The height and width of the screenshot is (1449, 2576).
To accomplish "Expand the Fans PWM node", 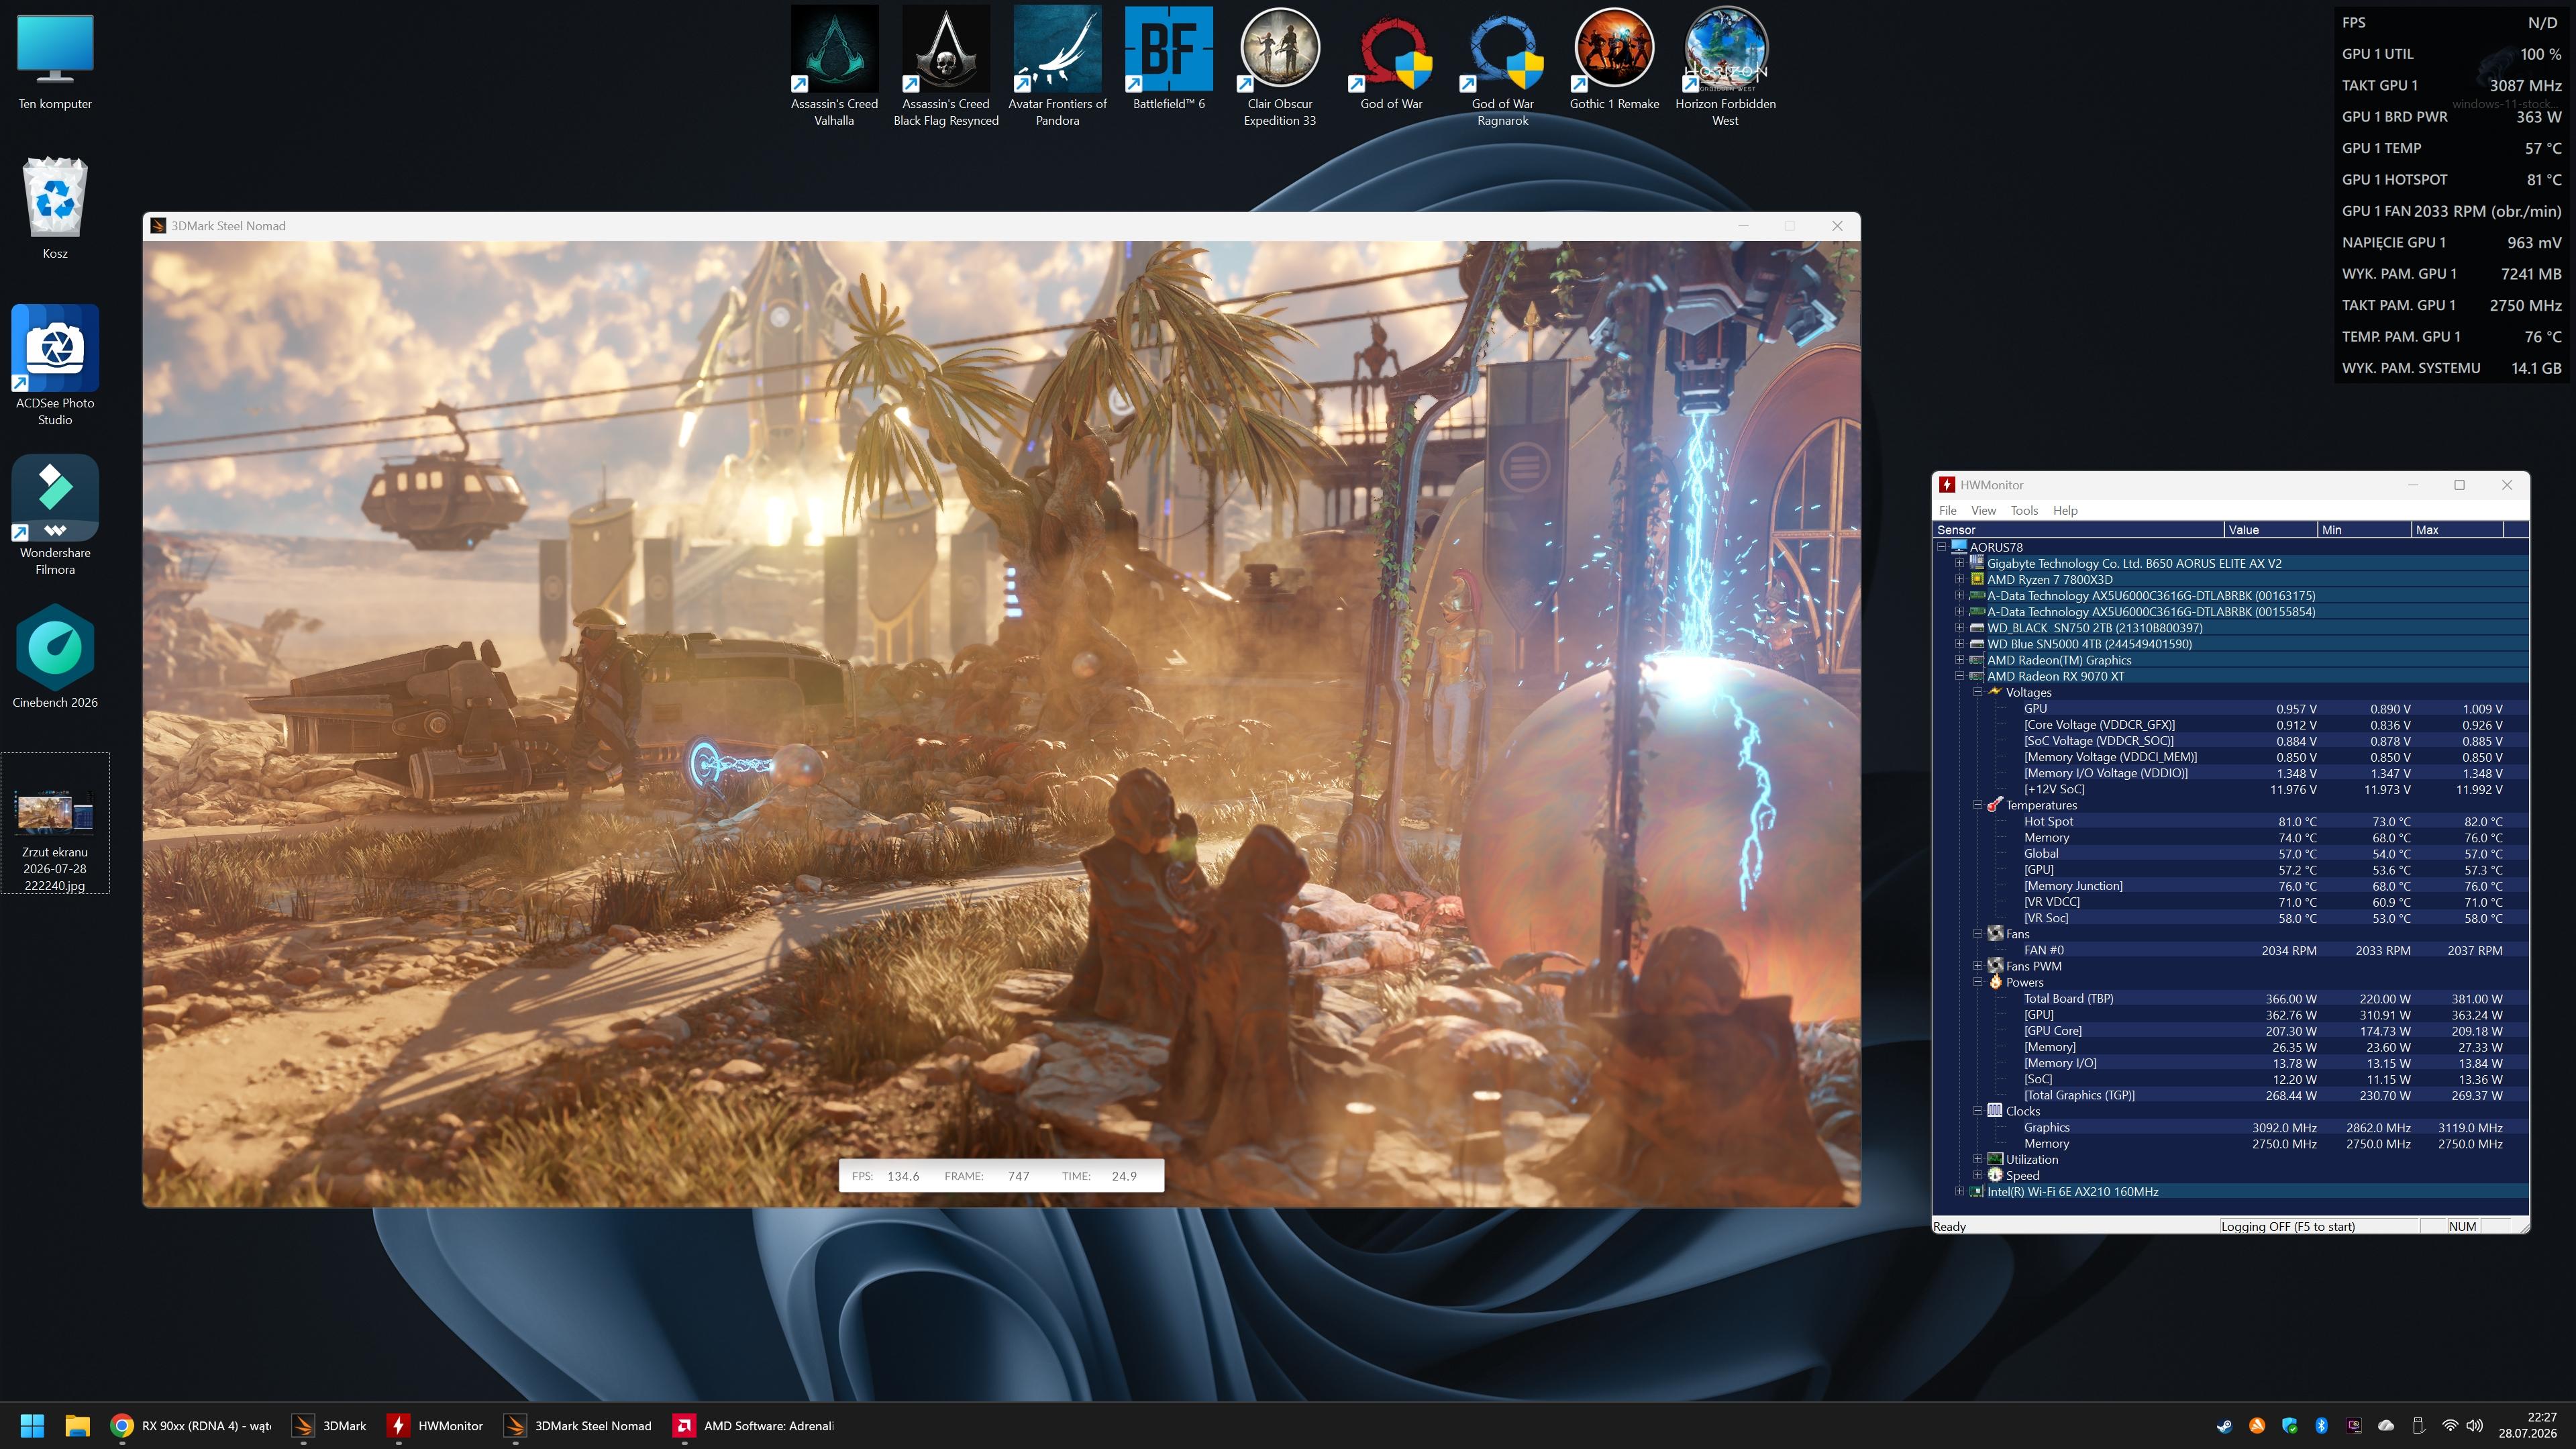I will pos(1977,966).
